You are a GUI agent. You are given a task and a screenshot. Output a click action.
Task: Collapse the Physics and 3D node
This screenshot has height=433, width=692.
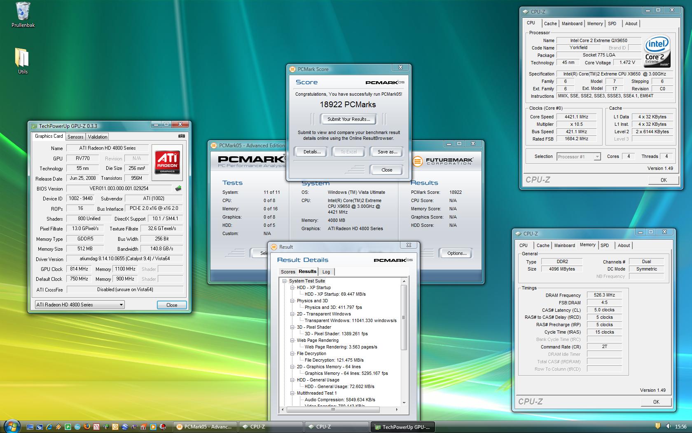click(292, 301)
